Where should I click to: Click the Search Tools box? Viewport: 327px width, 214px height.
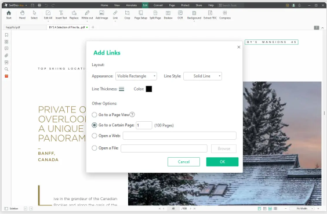(231, 5)
